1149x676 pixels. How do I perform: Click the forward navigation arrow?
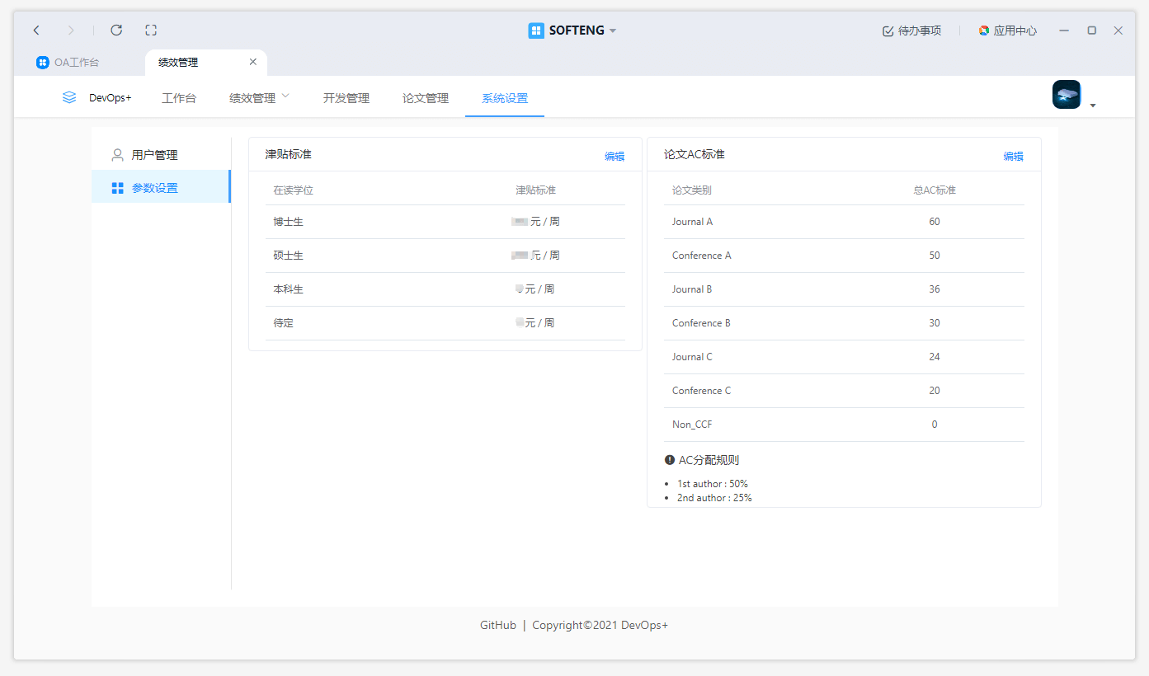pyautogui.click(x=71, y=31)
